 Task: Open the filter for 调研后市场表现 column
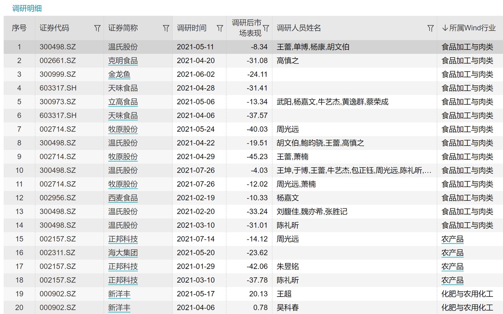coord(266,28)
